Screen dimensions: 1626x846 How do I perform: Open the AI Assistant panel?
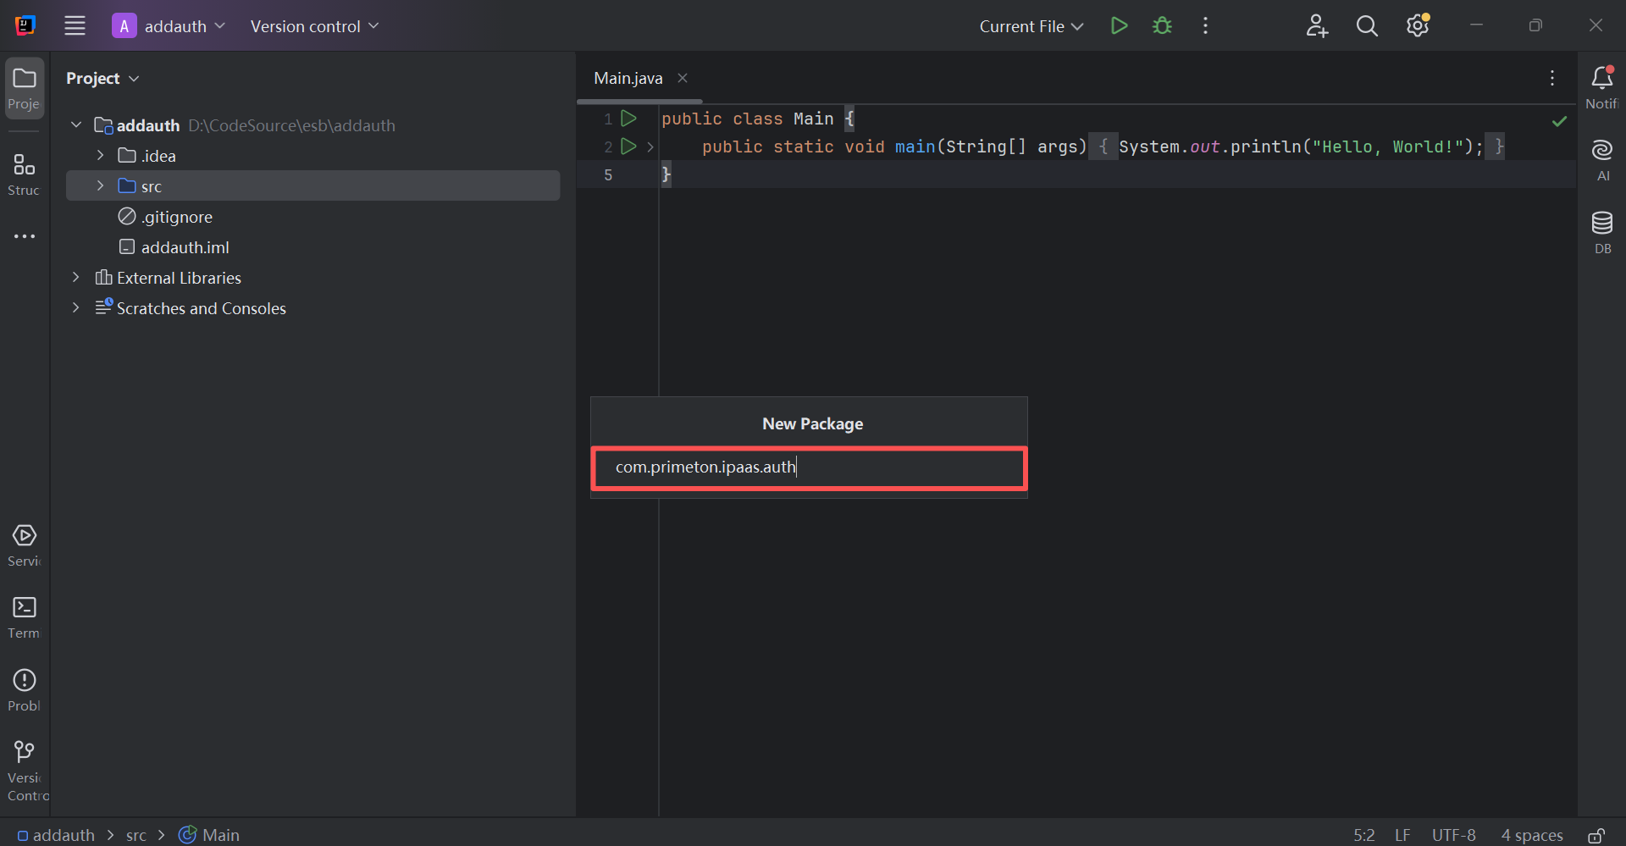coord(1601,159)
